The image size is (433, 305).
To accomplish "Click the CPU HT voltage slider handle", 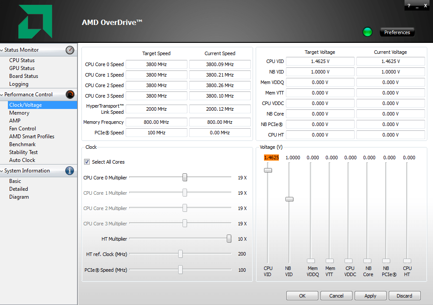I will point(407,261).
